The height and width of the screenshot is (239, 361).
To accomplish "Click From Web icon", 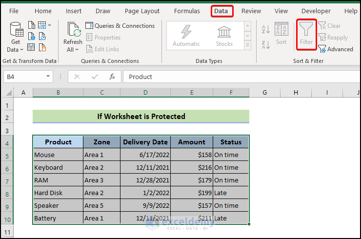I will click(x=32, y=36).
